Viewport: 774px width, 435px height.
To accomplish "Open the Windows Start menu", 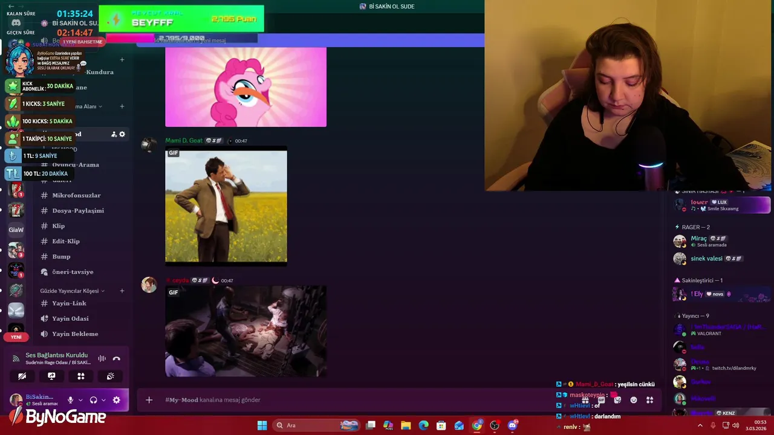I will click(262, 425).
